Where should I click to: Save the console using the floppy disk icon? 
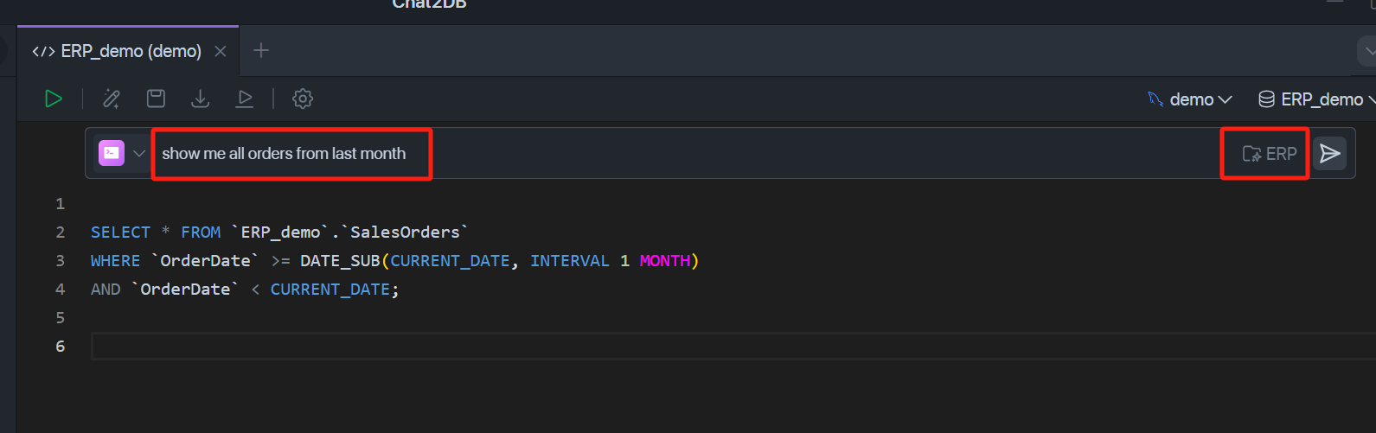[x=156, y=99]
